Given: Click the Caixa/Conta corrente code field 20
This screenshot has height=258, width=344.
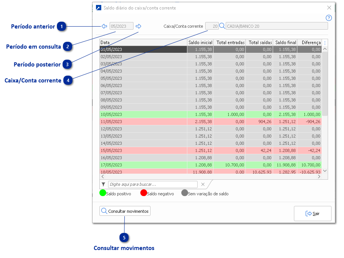Looking at the screenshot, I should [x=212, y=26].
